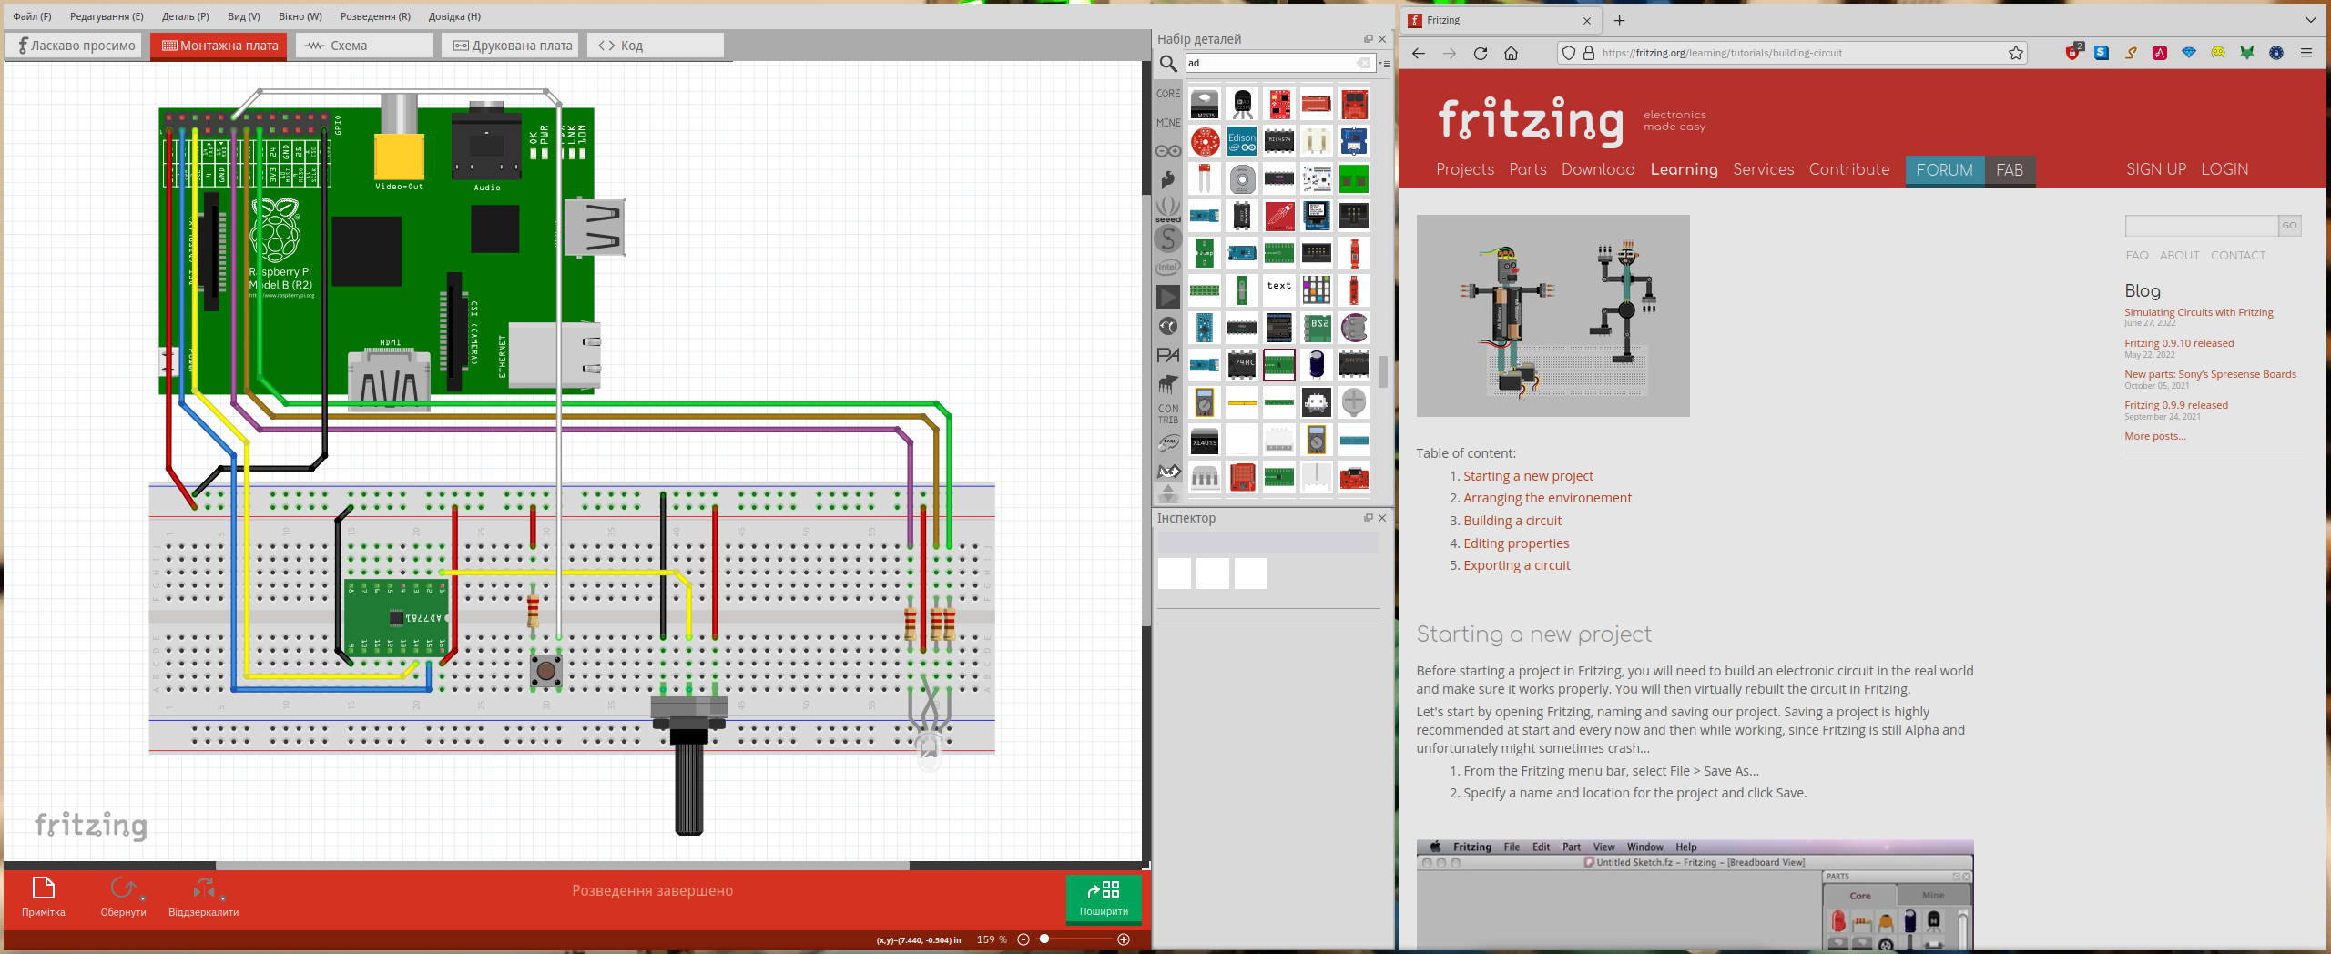Select the blue electrolytic capacitor part
The width and height of the screenshot is (2331, 954).
tap(1317, 365)
